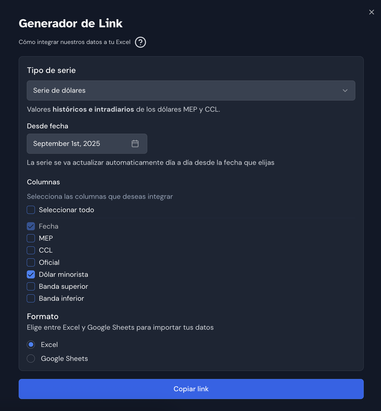
Task: Click the Cómo integrar nuestros datos link
Action: pyautogui.click(x=74, y=42)
